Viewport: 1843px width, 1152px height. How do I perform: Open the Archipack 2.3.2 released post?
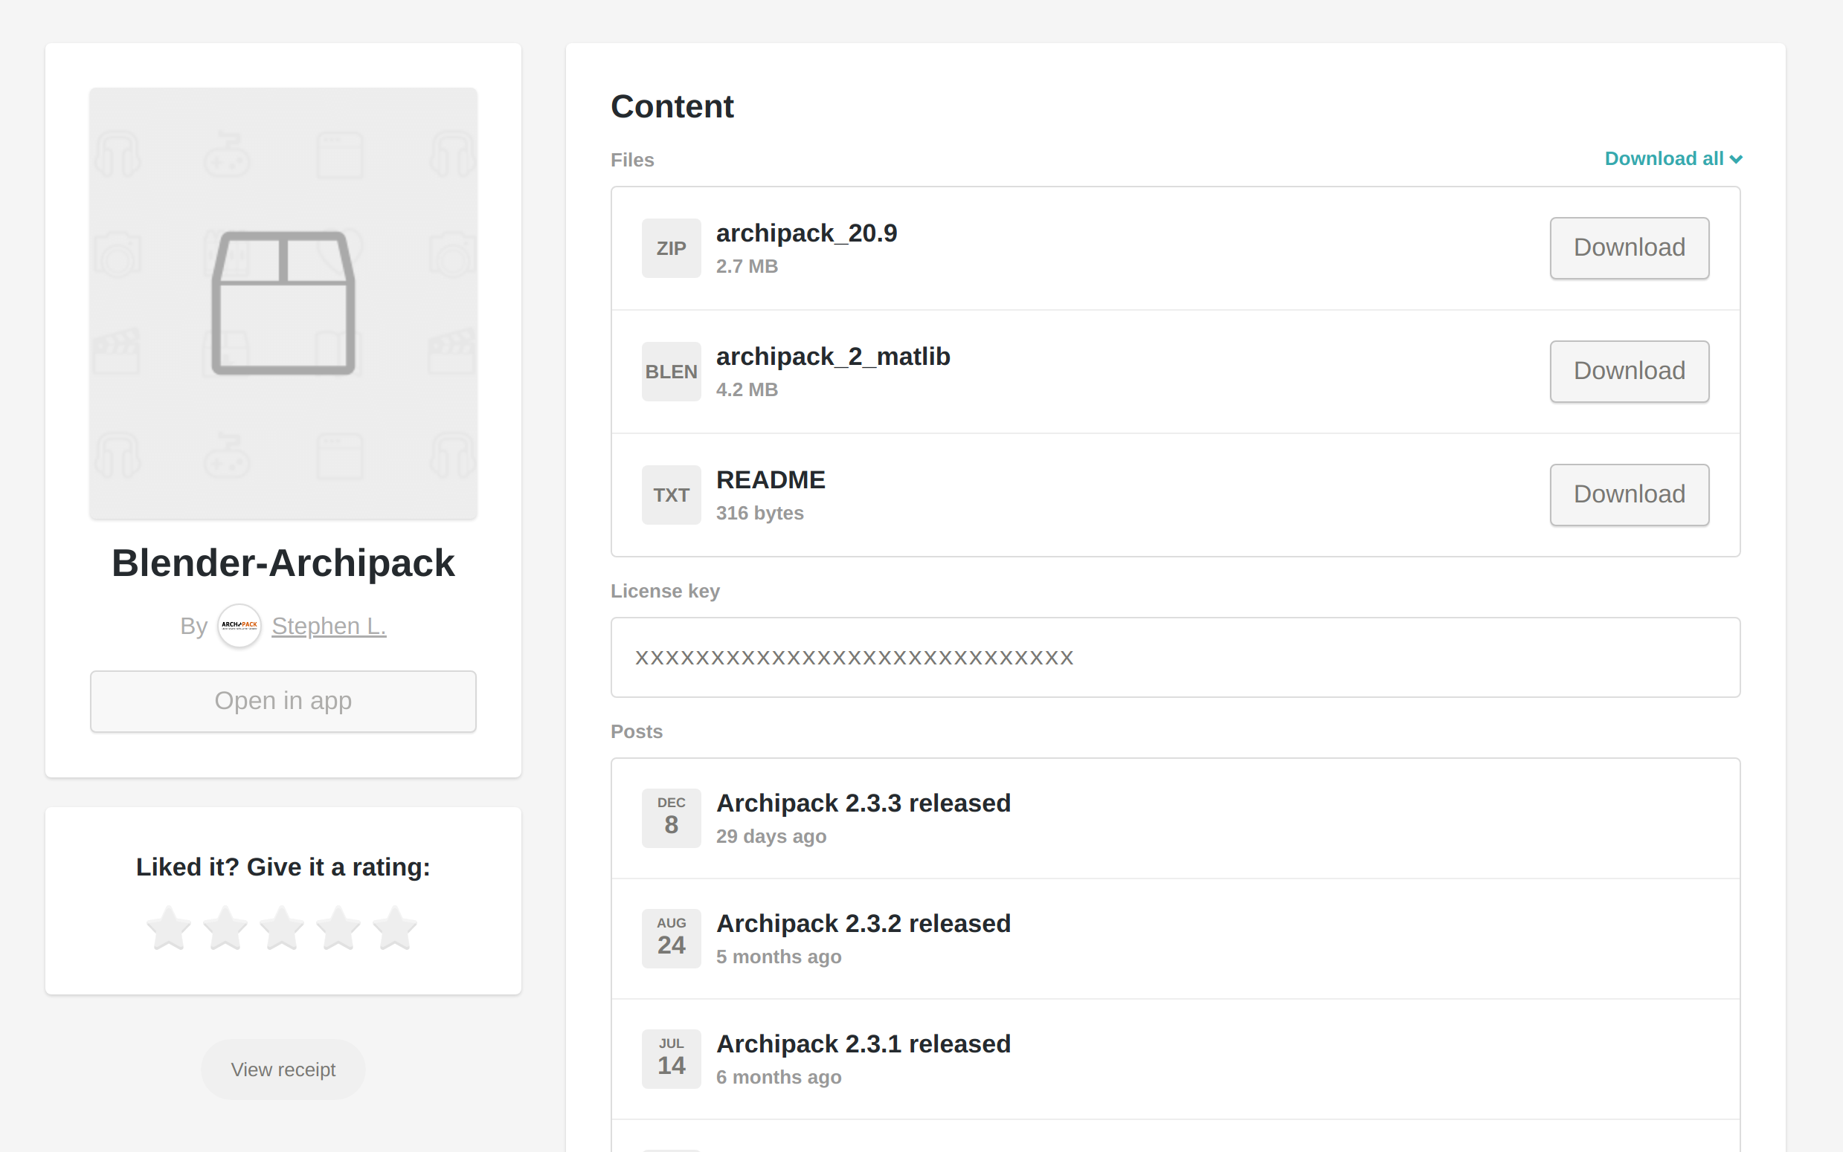[x=863, y=922]
